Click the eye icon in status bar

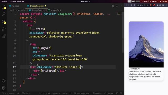point(18,93)
